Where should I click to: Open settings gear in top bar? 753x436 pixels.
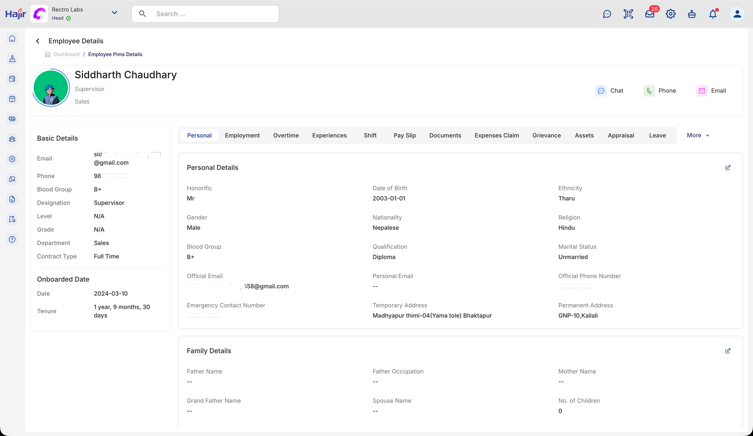pyautogui.click(x=671, y=14)
